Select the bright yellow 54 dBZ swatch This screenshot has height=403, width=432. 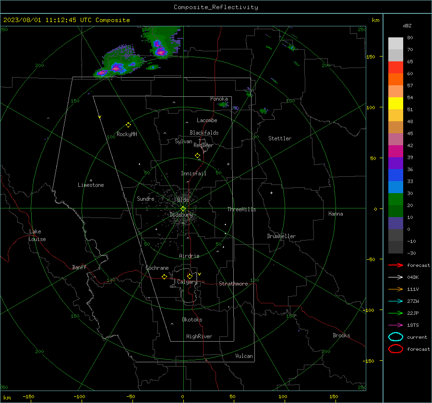point(396,103)
